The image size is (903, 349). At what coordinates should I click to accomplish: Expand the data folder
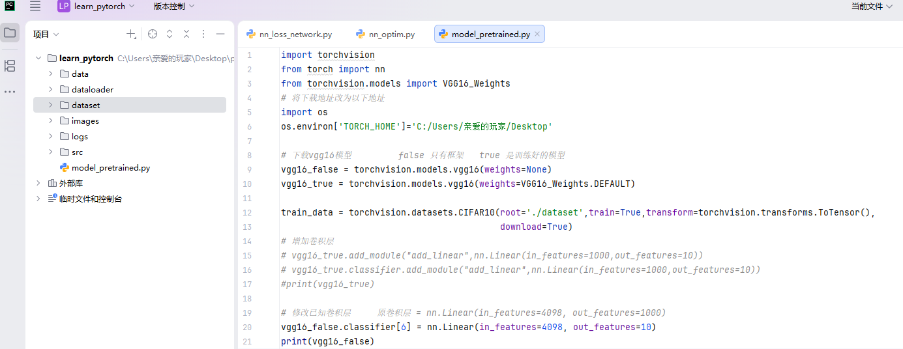tap(51, 74)
